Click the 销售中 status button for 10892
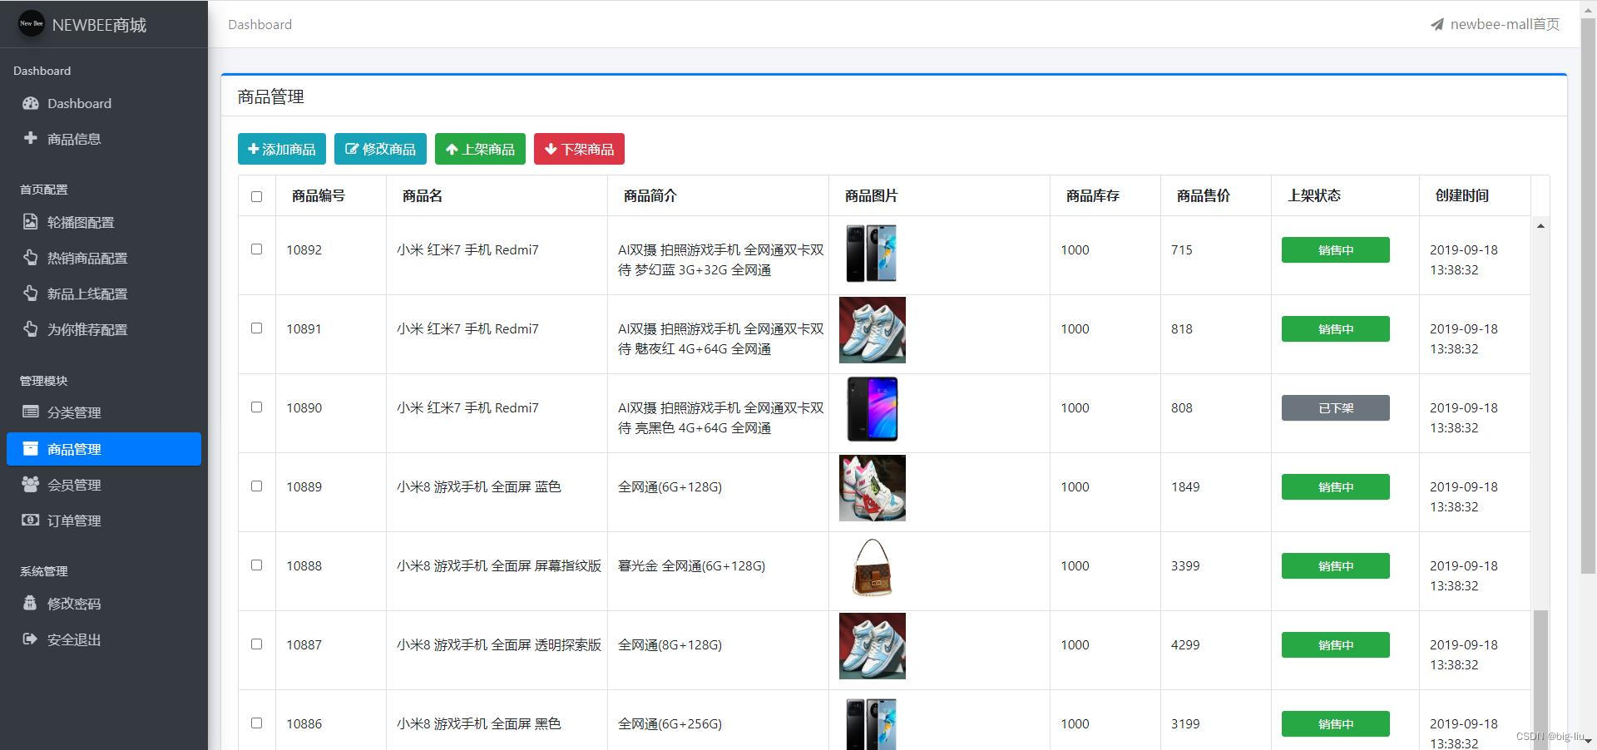Screen dimensions: 1597x750 pyautogui.click(x=1335, y=249)
